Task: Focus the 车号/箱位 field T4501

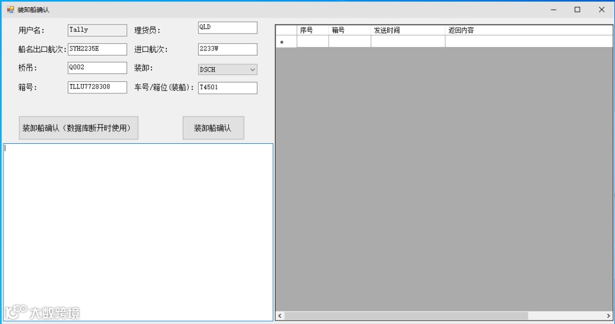Action: [227, 88]
